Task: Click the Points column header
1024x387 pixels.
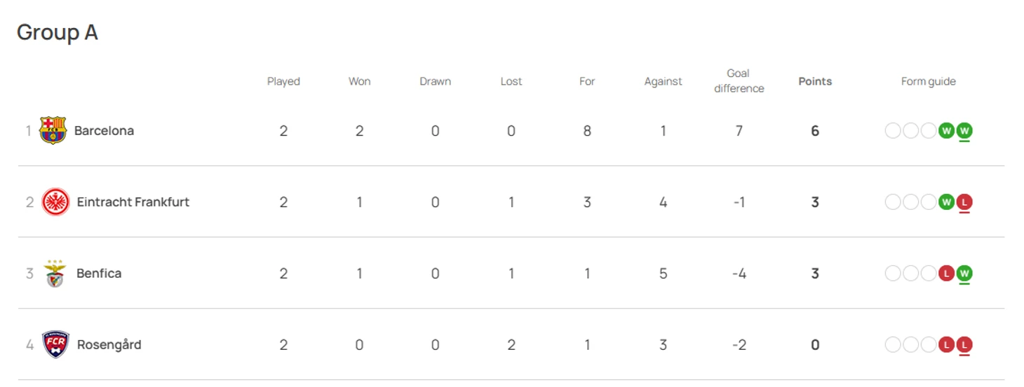Action: pyautogui.click(x=815, y=81)
